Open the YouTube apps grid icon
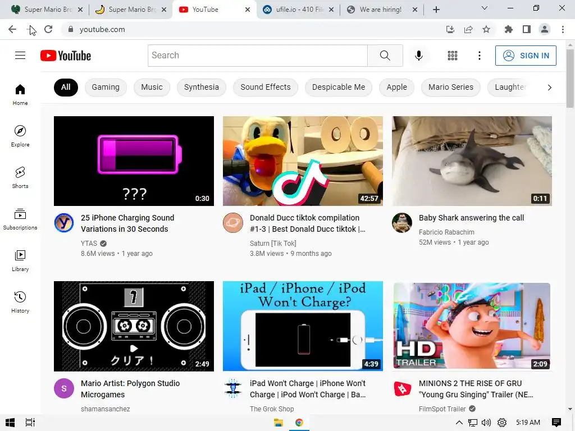 453,56
